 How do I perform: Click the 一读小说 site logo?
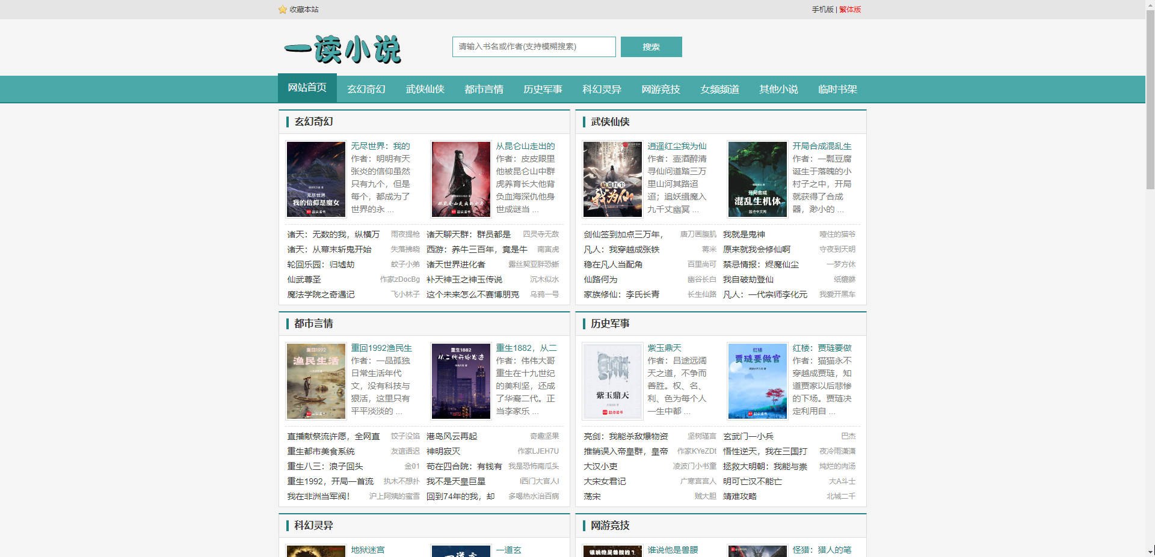point(342,49)
